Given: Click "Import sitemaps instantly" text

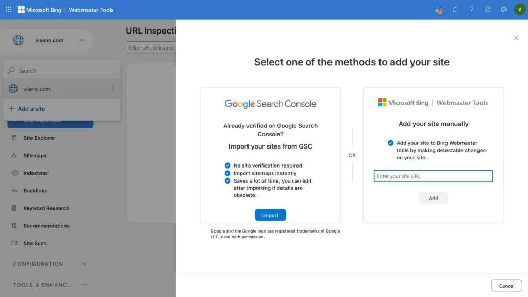Looking at the screenshot, I should point(265,173).
